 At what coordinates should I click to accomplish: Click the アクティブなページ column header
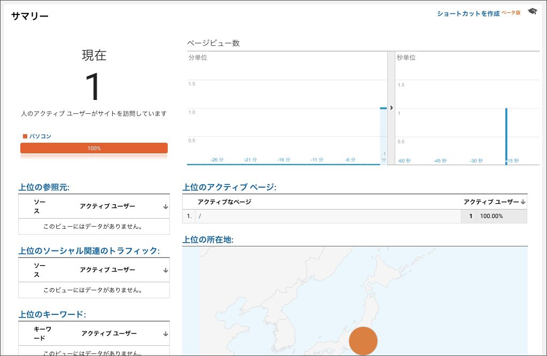(x=224, y=202)
